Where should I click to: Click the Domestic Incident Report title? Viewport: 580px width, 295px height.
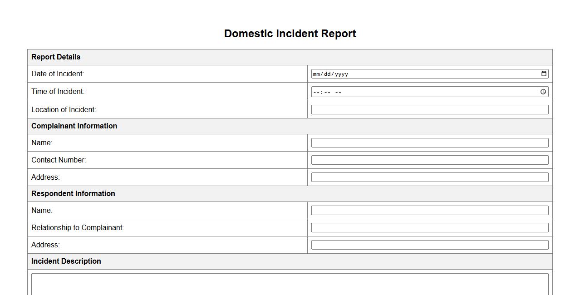point(290,34)
